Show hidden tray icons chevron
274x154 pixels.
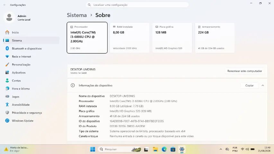pyautogui.click(x=221, y=149)
